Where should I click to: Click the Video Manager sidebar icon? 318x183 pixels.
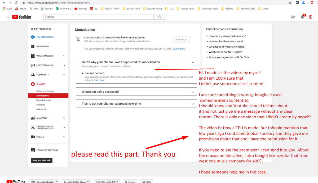[33, 56]
